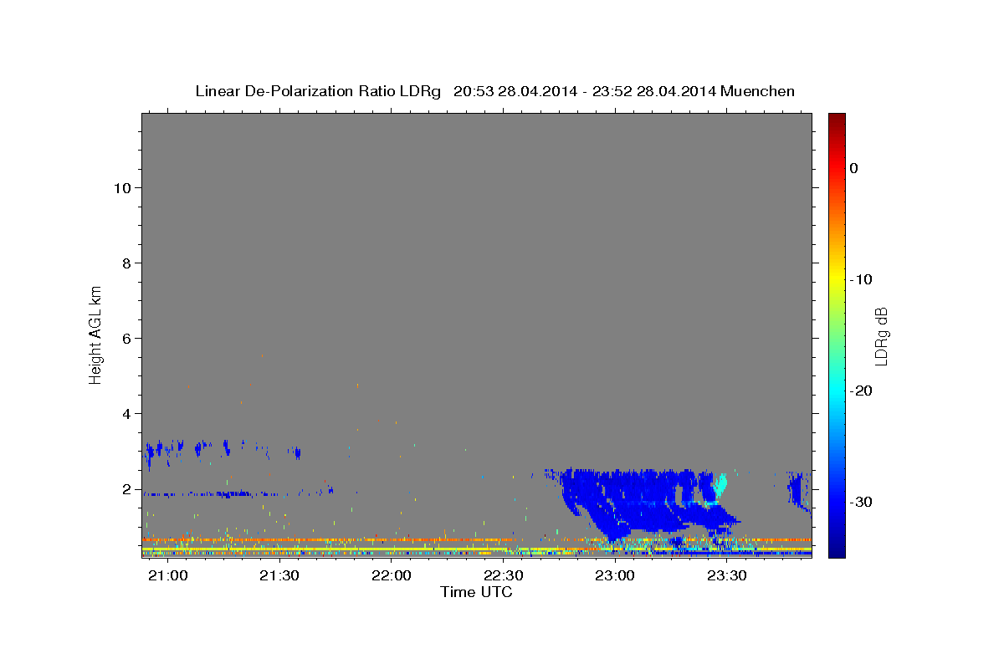This screenshot has height=669, width=1004.
Task: Click the height tick label 6
Action: tap(127, 339)
